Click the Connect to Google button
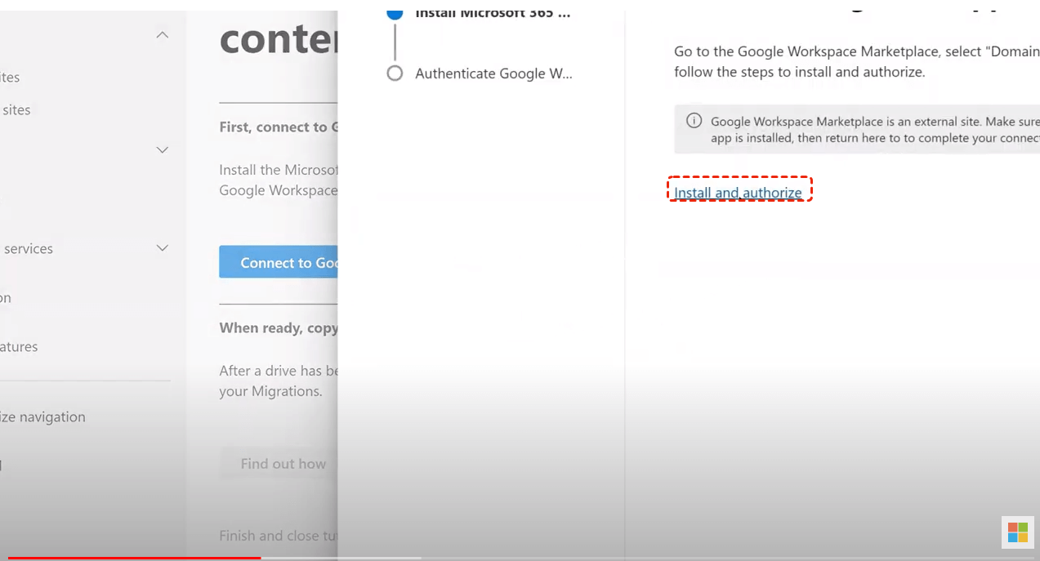The image size is (1040, 561). [279, 262]
